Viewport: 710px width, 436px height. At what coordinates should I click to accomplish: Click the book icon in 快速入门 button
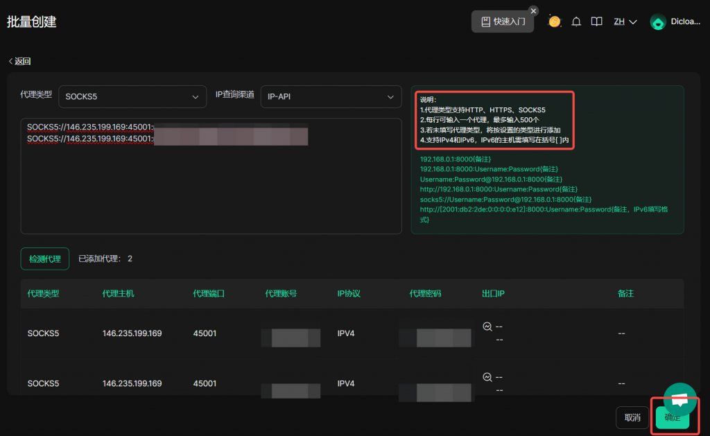pos(485,21)
